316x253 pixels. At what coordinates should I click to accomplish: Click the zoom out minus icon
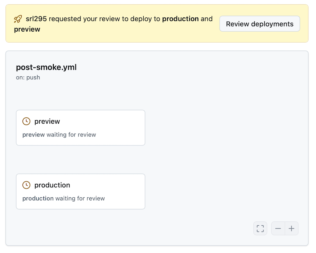point(278,228)
